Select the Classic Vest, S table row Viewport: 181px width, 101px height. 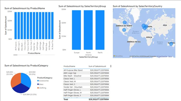pyautogui.click(x=86, y=84)
